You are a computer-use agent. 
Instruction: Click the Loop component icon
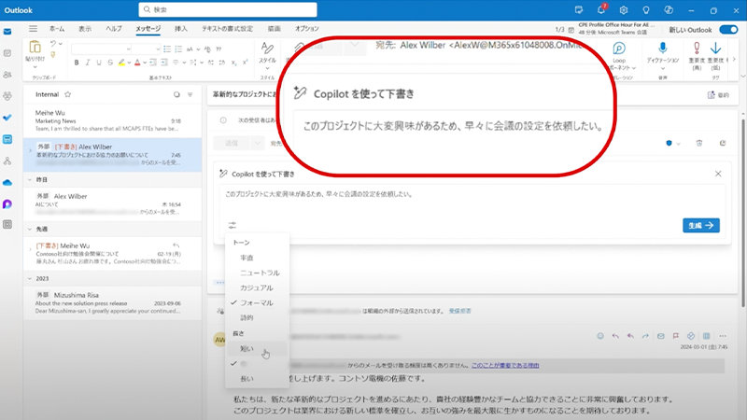pos(619,48)
